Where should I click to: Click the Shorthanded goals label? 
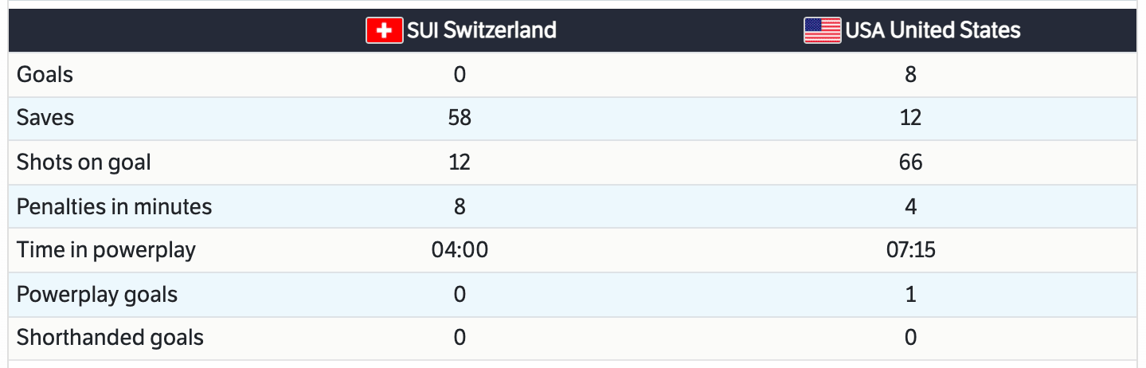pos(110,338)
